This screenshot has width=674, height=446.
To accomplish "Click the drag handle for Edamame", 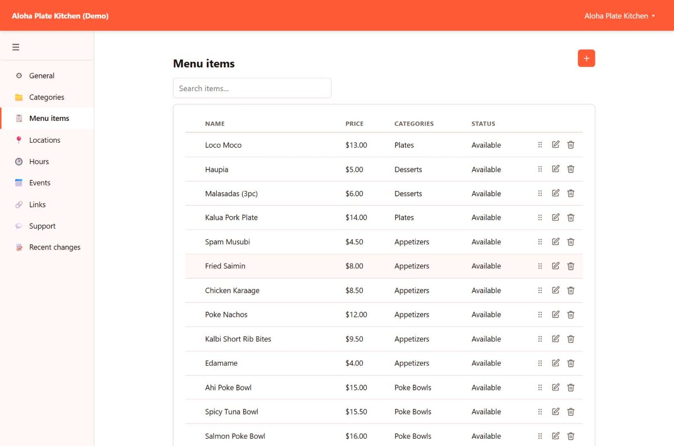I will 540,363.
